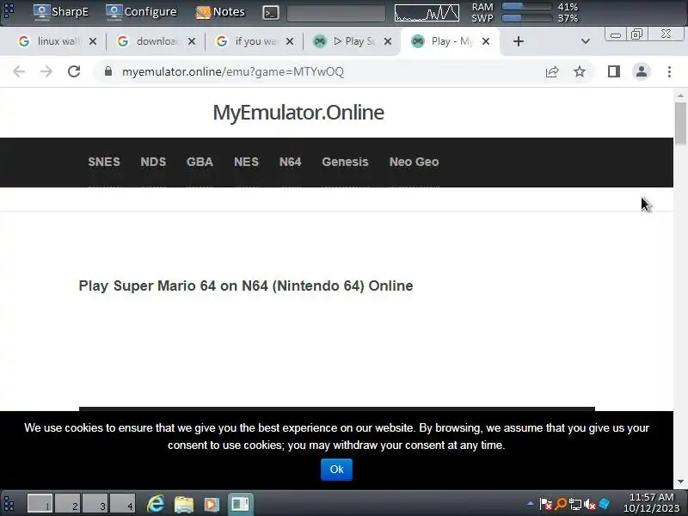Toggle the browser side panel
This screenshot has height=516, width=688.
coord(614,71)
